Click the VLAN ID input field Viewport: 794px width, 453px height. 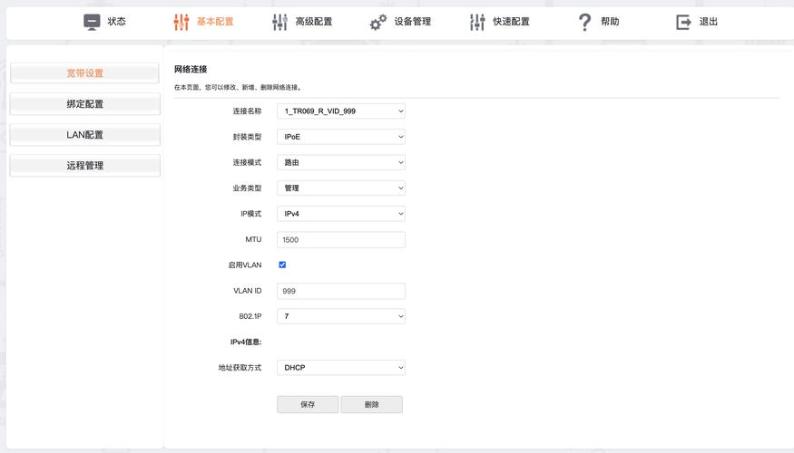coord(341,291)
